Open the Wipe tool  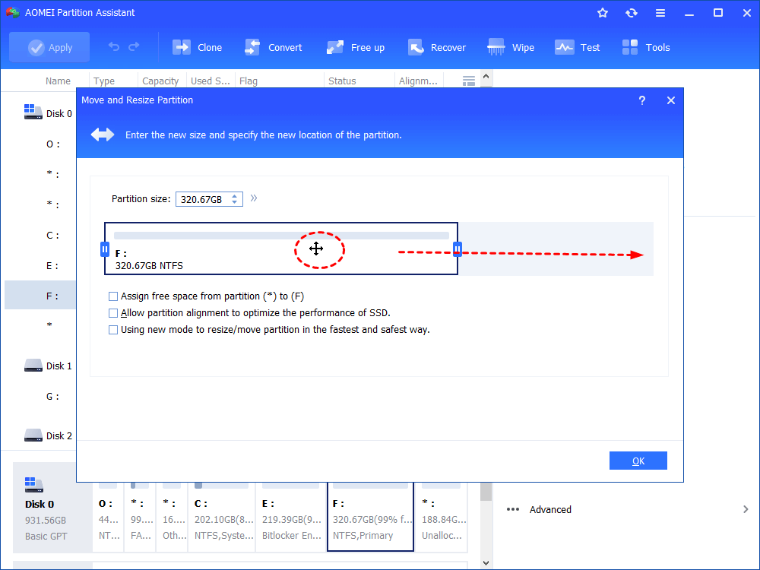point(496,47)
